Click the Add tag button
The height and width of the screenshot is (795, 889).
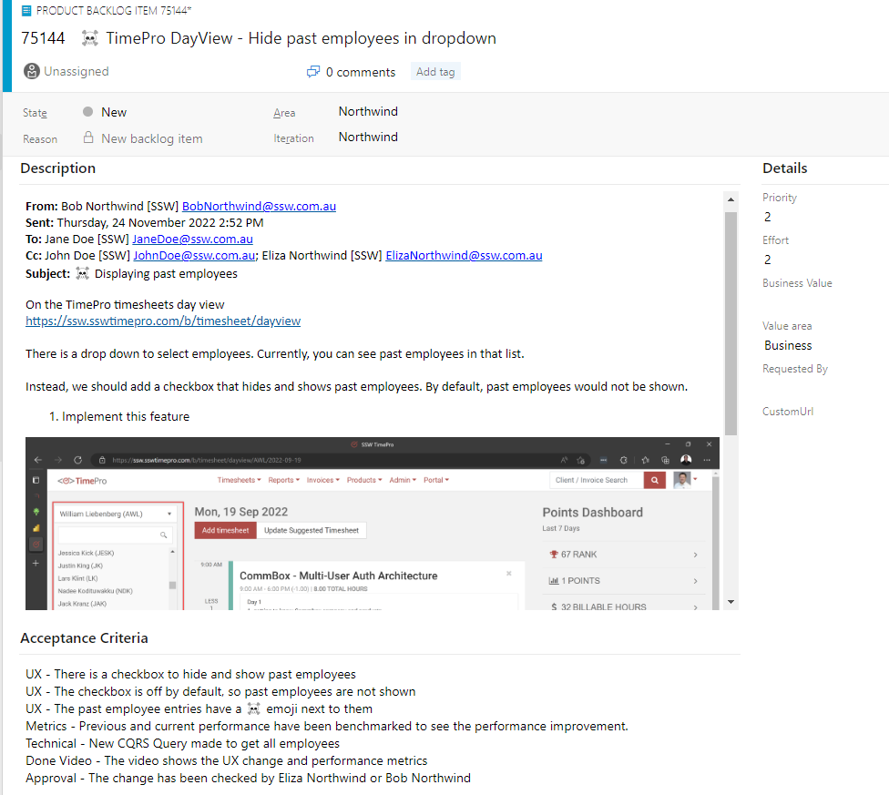coord(435,72)
